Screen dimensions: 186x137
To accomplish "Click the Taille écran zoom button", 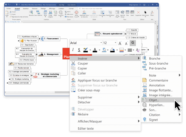I will pos(69,14).
